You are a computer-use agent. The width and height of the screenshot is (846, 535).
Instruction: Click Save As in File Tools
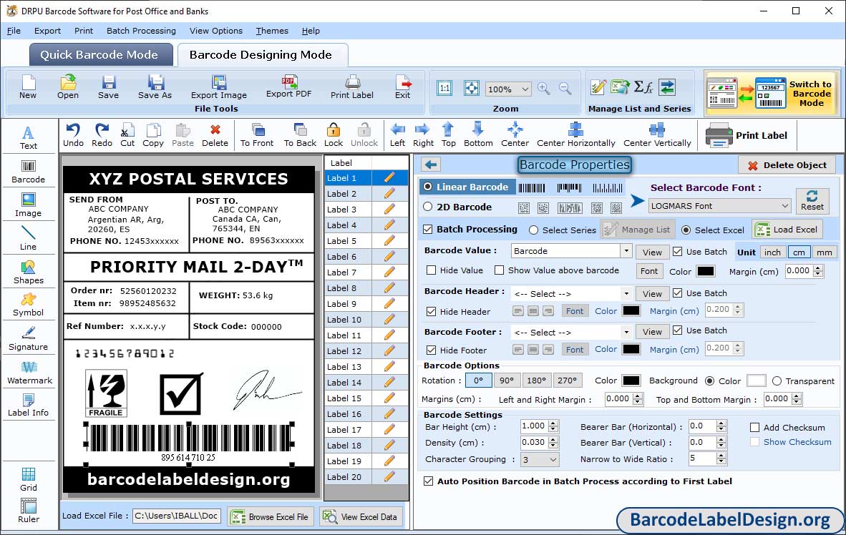tap(155, 87)
